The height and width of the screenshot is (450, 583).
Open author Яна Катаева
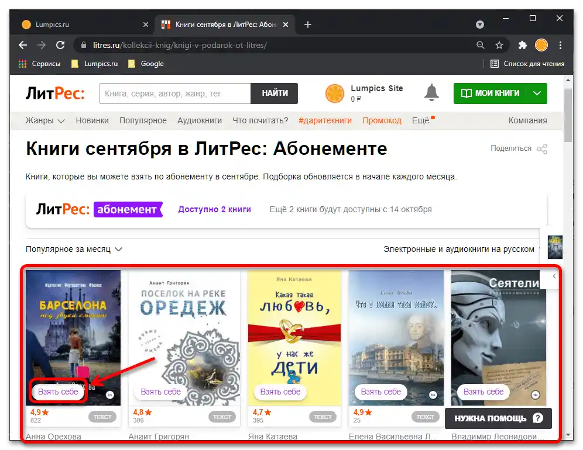(273, 437)
